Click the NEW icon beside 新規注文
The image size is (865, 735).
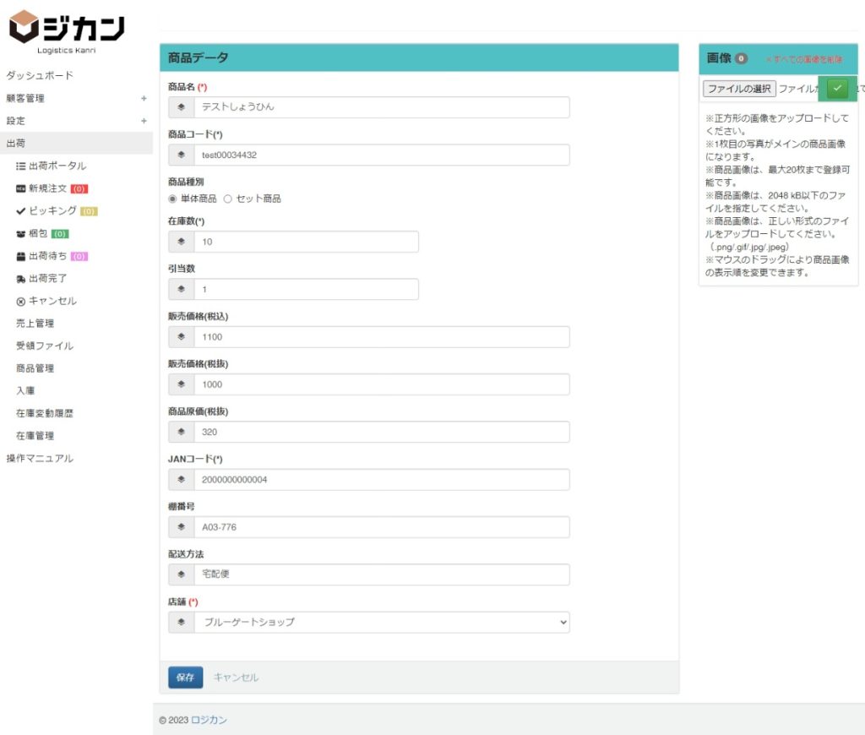[x=21, y=188]
